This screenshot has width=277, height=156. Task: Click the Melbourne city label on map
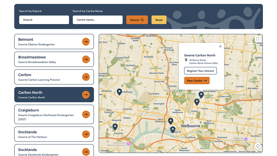191,126
